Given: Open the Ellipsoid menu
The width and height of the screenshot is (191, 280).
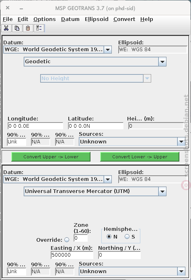Looking at the screenshot, I should click(97, 19).
